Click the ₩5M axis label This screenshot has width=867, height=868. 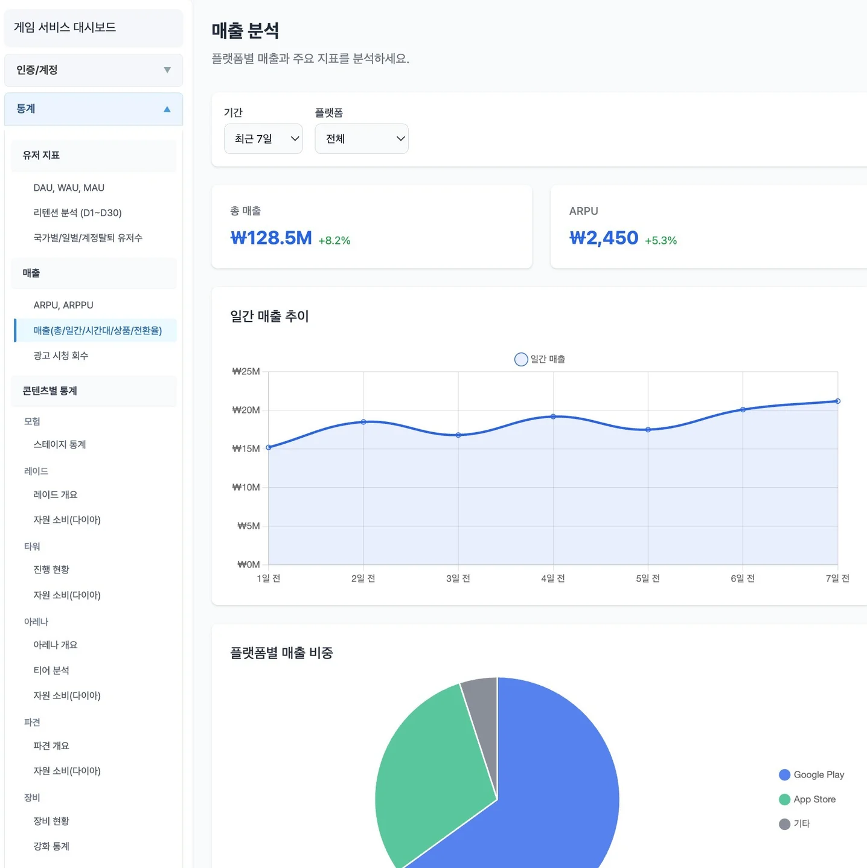click(x=249, y=526)
